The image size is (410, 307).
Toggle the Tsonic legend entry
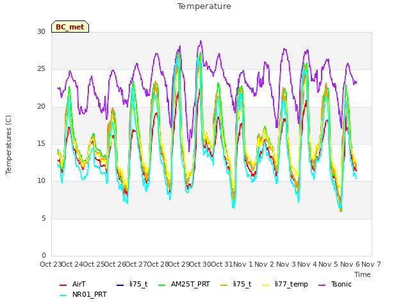pyautogui.click(x=334, y=284)
